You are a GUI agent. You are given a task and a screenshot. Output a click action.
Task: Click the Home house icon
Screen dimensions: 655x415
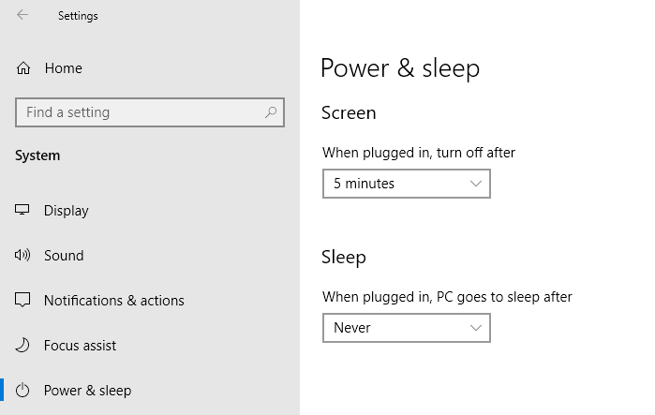[23, 68]
